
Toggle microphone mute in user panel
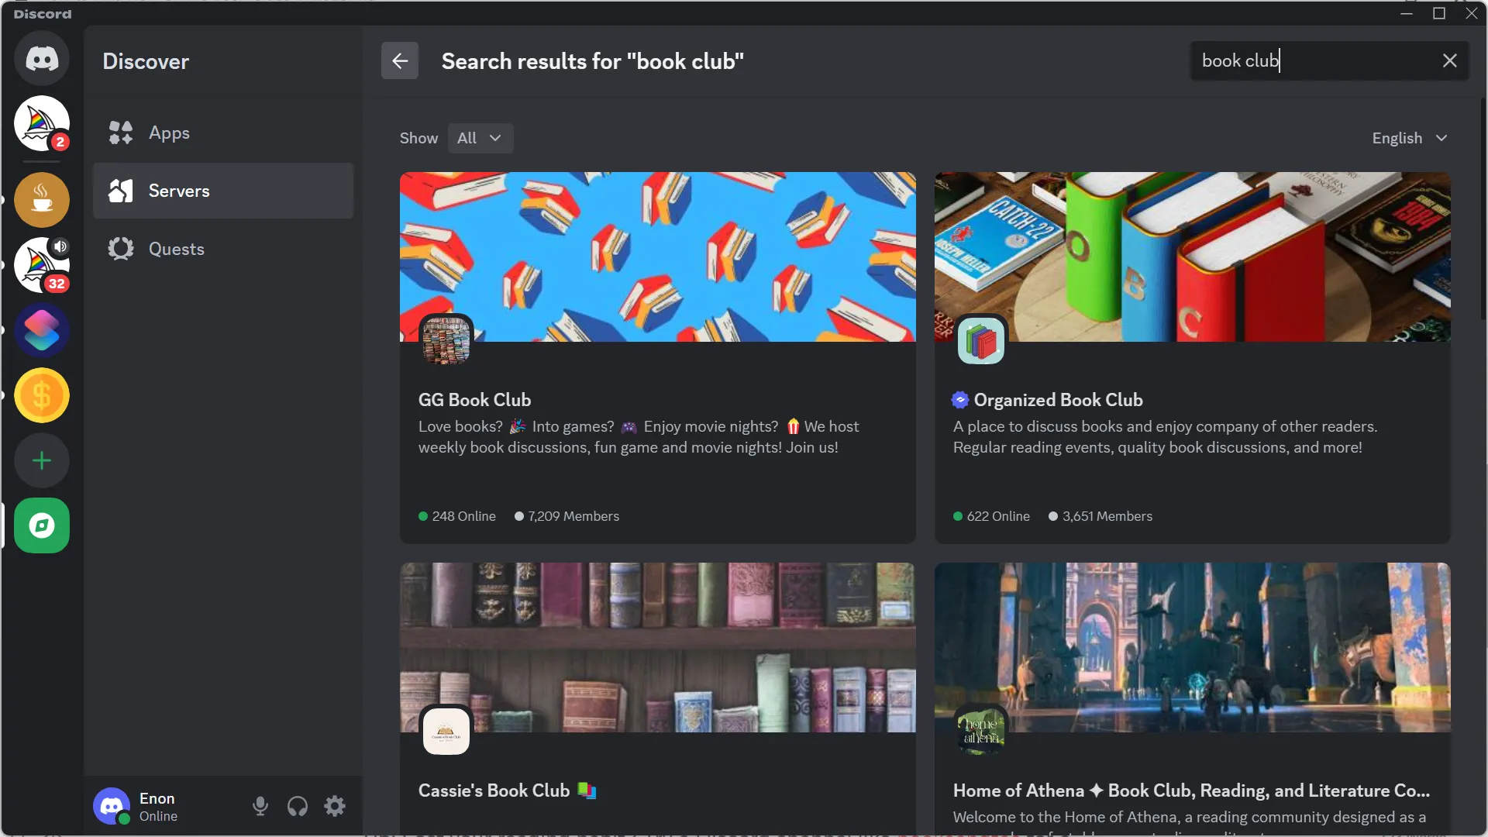pos(260,806)
